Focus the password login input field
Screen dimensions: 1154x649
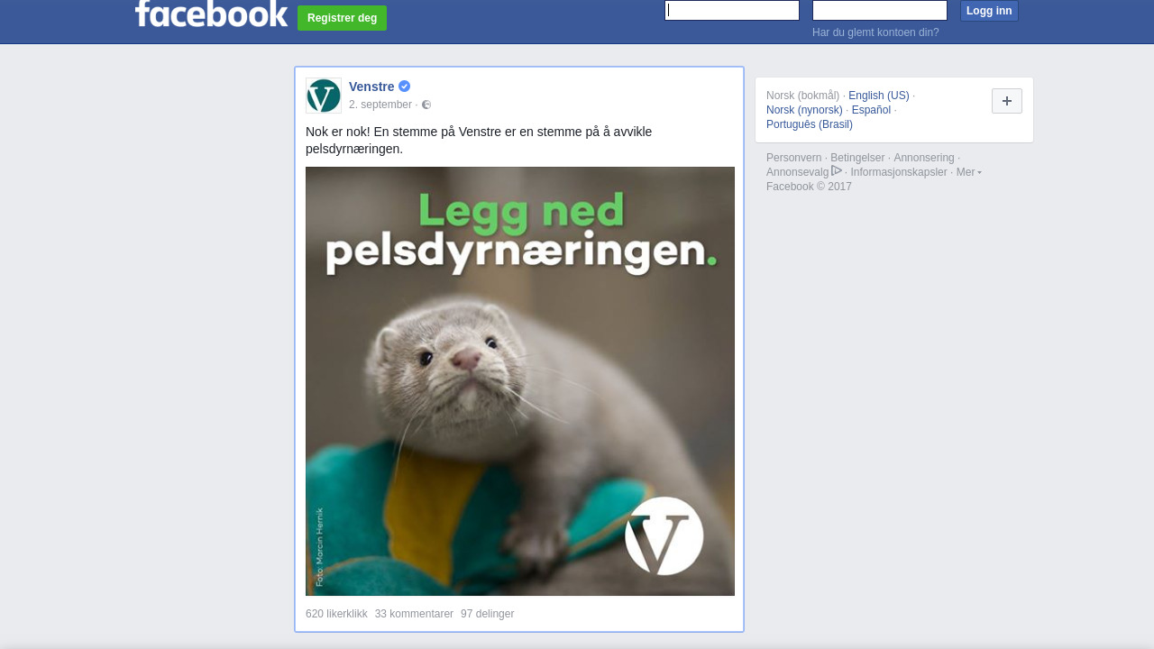pos(880,10)
